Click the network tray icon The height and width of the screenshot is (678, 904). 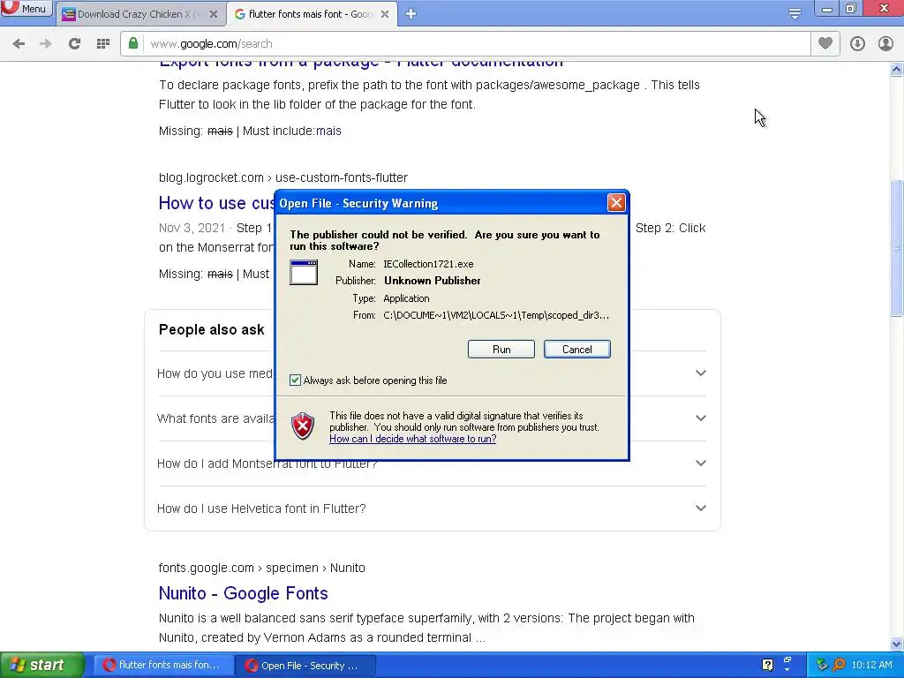[x=822, y=665]
